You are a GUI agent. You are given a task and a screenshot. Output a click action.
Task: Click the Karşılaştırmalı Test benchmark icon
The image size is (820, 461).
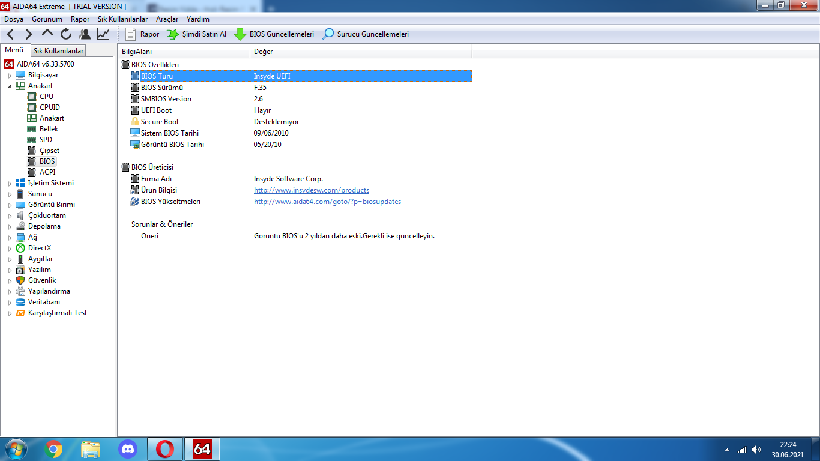pos(20,313)
